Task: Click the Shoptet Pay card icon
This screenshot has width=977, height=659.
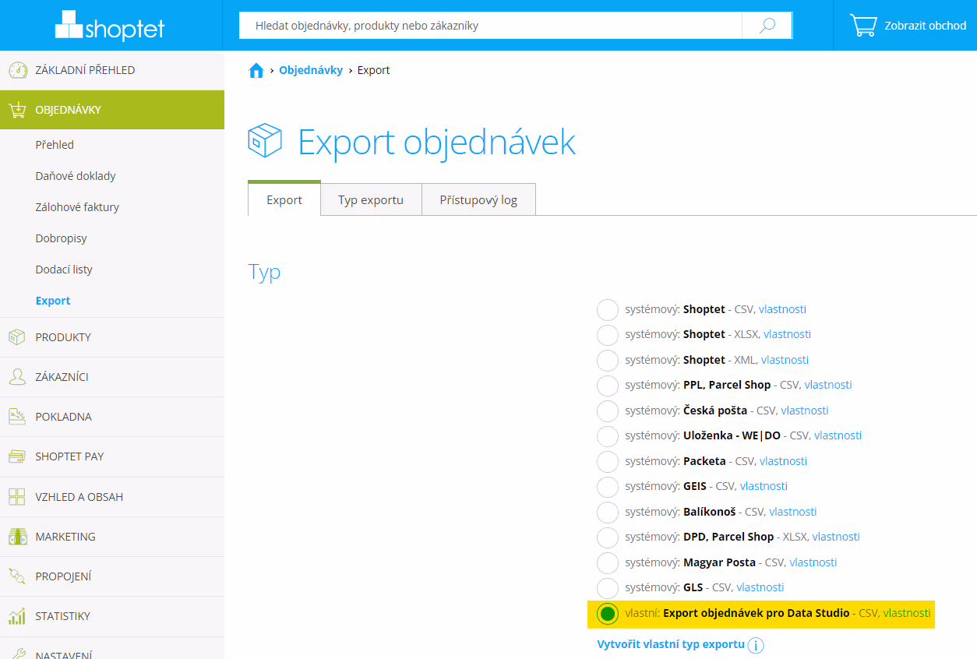Action: [x=17, y=456]
